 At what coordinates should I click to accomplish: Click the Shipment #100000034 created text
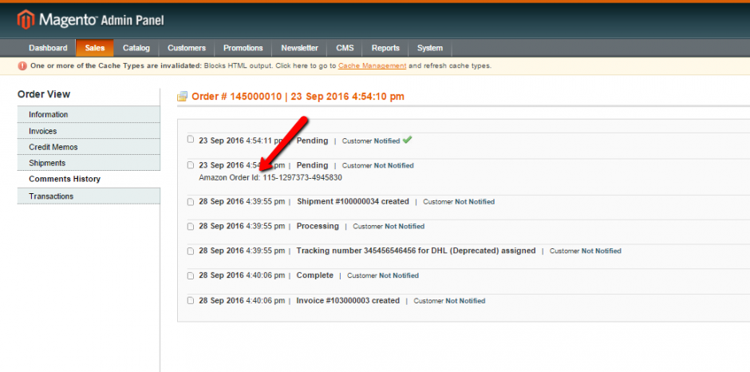(353, 201)
